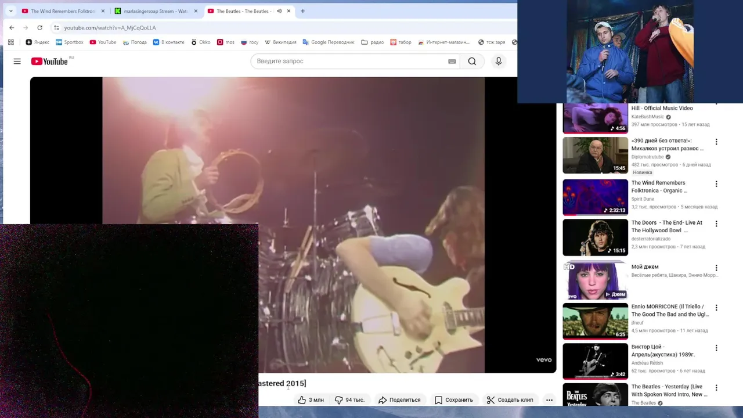
Task: Open the tab search dropdown arrow
Action: point(10,11)
